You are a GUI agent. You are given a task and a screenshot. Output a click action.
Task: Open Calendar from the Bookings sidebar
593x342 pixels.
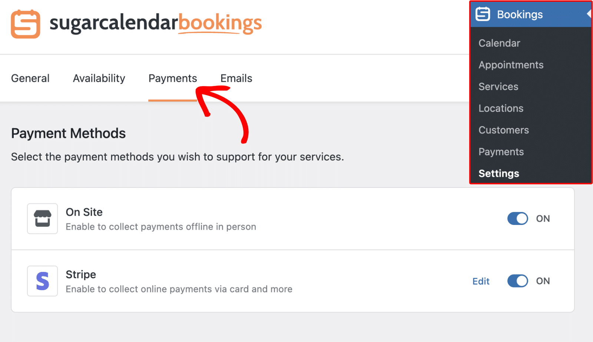coord(499,43)
